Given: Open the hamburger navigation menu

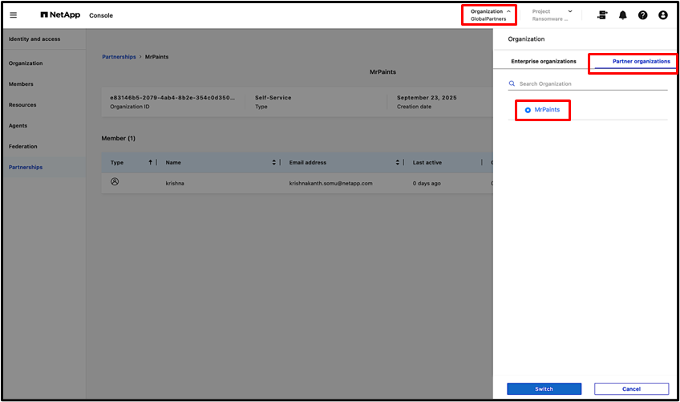Looking at the screenshot, I should pos(14,15).
